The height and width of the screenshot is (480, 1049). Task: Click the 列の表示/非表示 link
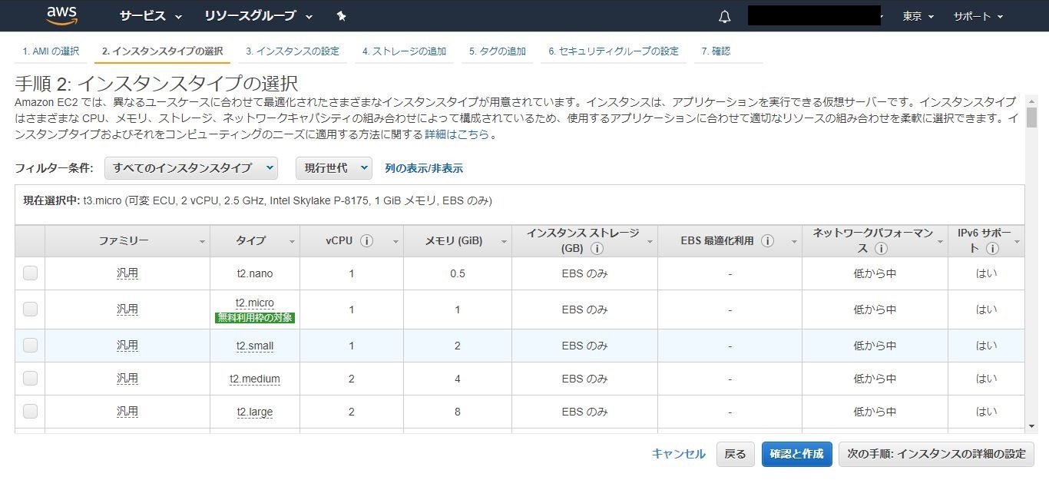click(424, 168)
